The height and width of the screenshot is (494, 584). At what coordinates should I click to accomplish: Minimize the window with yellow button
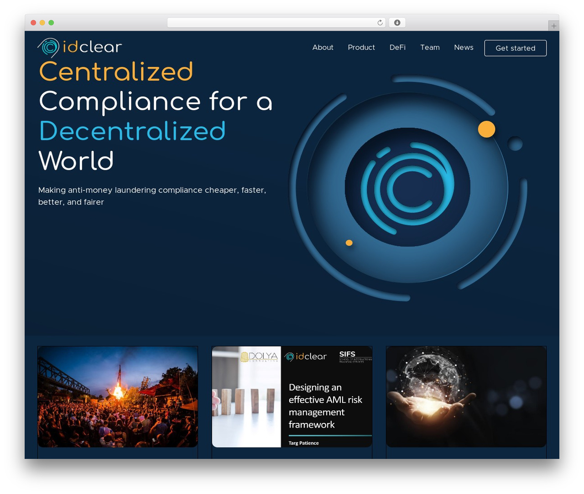tap(42, 23)
